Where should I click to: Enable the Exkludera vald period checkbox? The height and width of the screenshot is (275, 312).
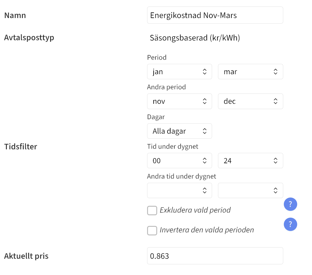152,211
